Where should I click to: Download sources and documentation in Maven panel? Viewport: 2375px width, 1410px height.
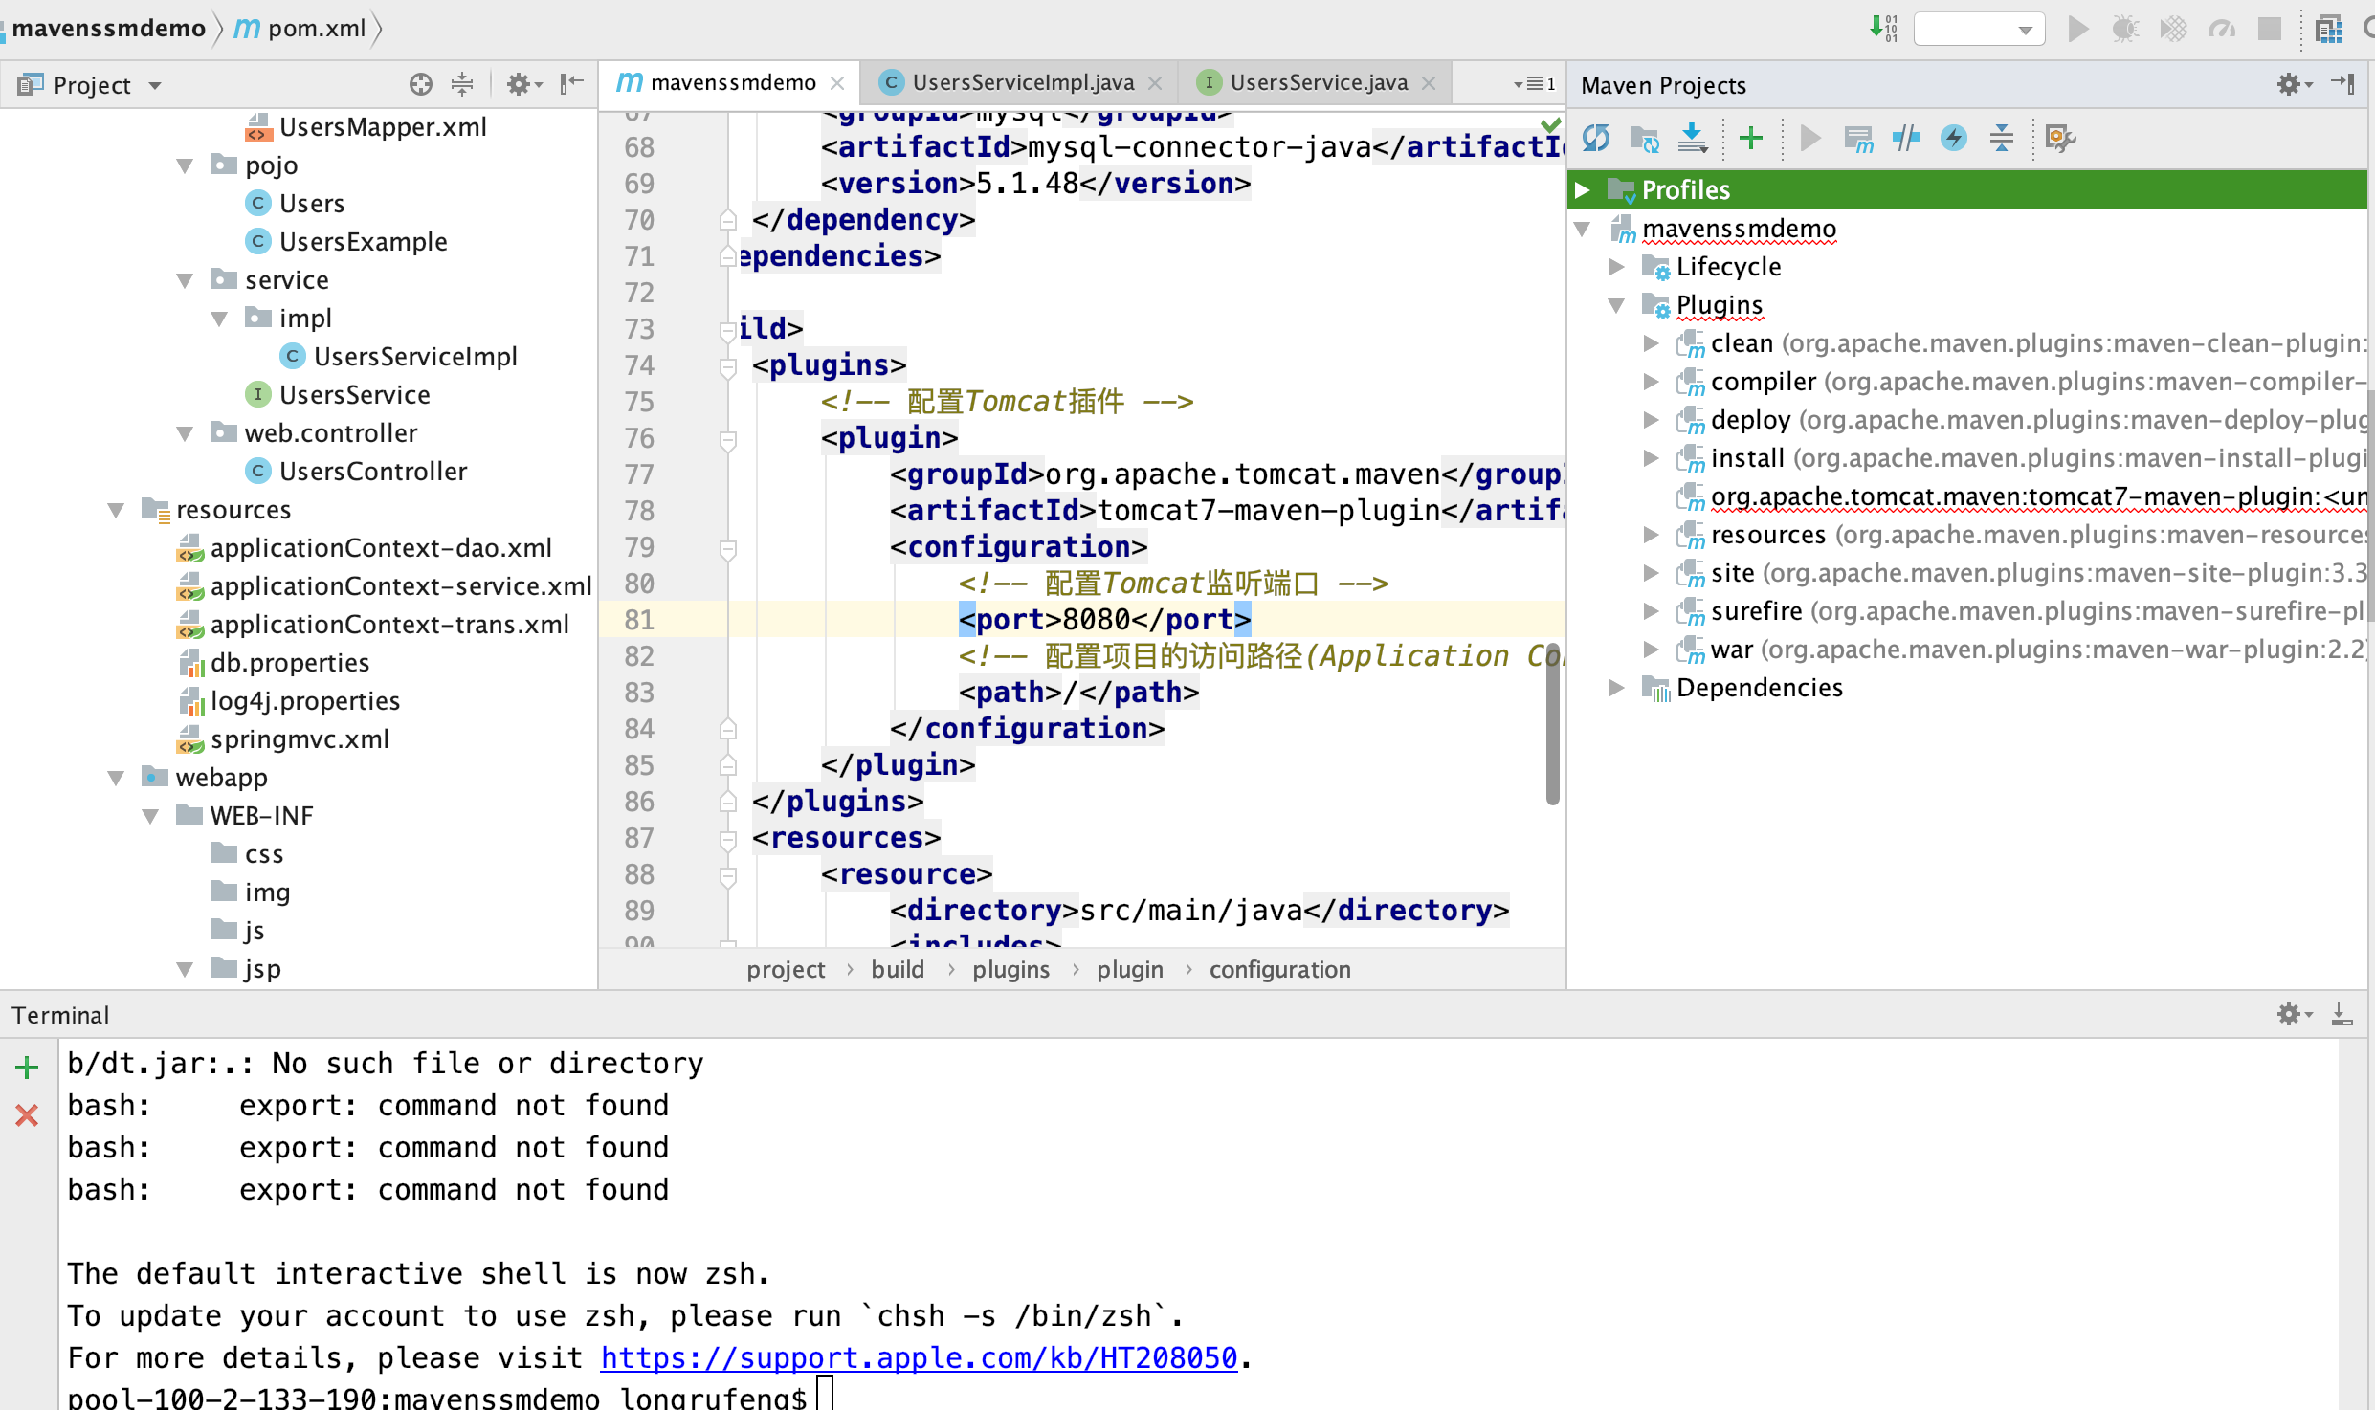[1693, 138]
